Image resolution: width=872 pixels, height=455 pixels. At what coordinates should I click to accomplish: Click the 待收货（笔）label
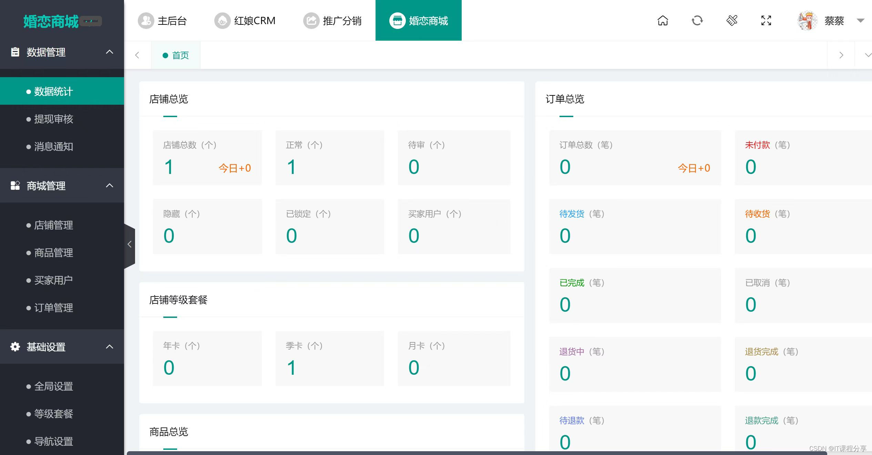pos(768,214)
